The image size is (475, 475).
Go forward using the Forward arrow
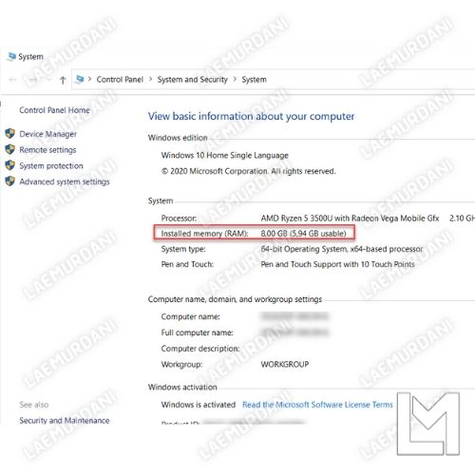pyautogui.click(x=33, y=80)
